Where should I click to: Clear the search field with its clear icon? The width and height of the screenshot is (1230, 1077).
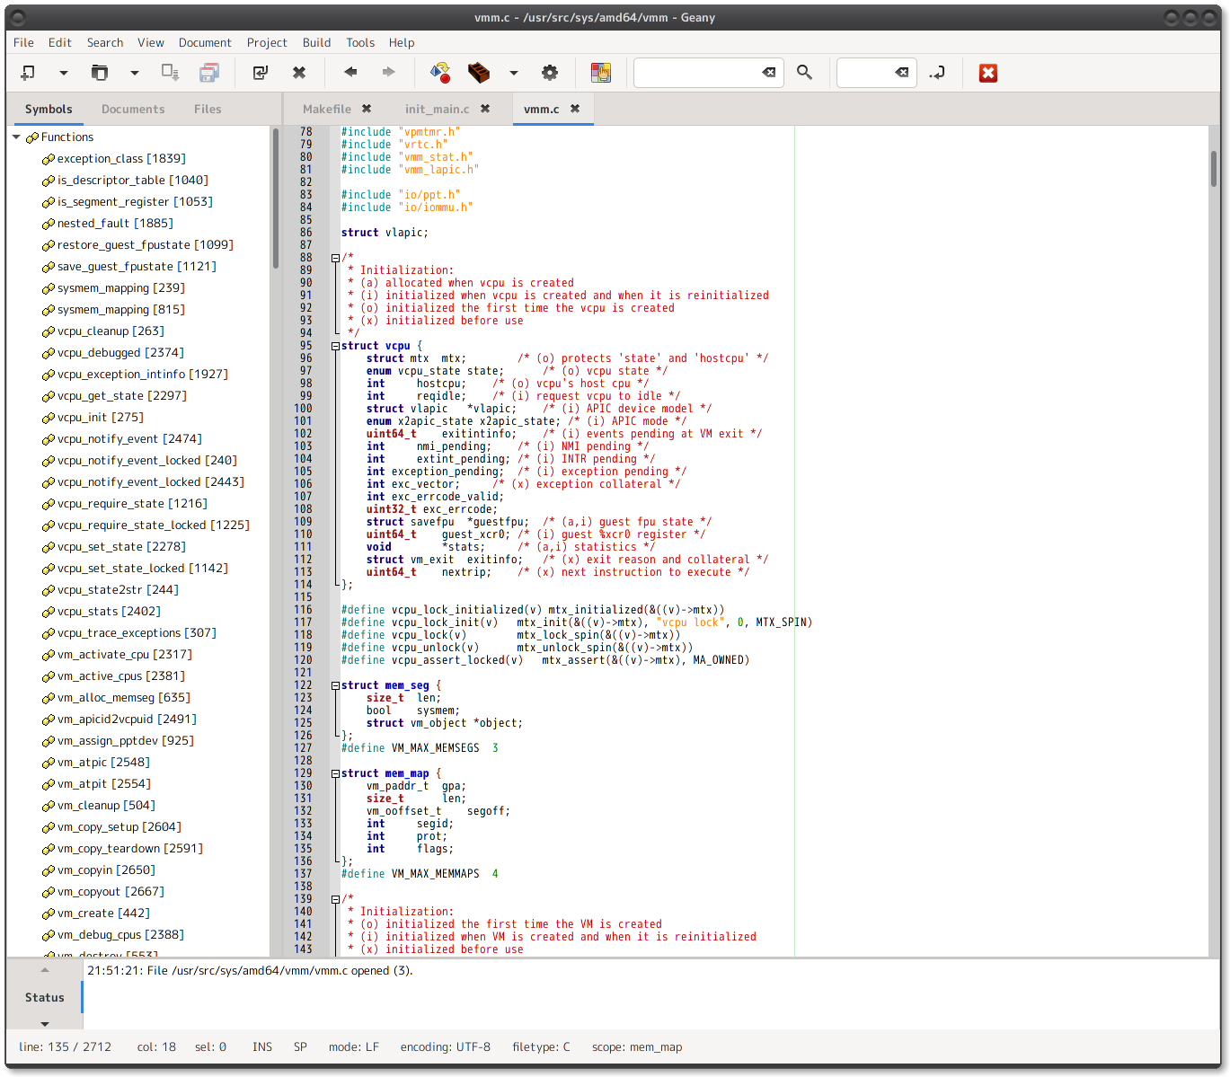coord(769,73)
